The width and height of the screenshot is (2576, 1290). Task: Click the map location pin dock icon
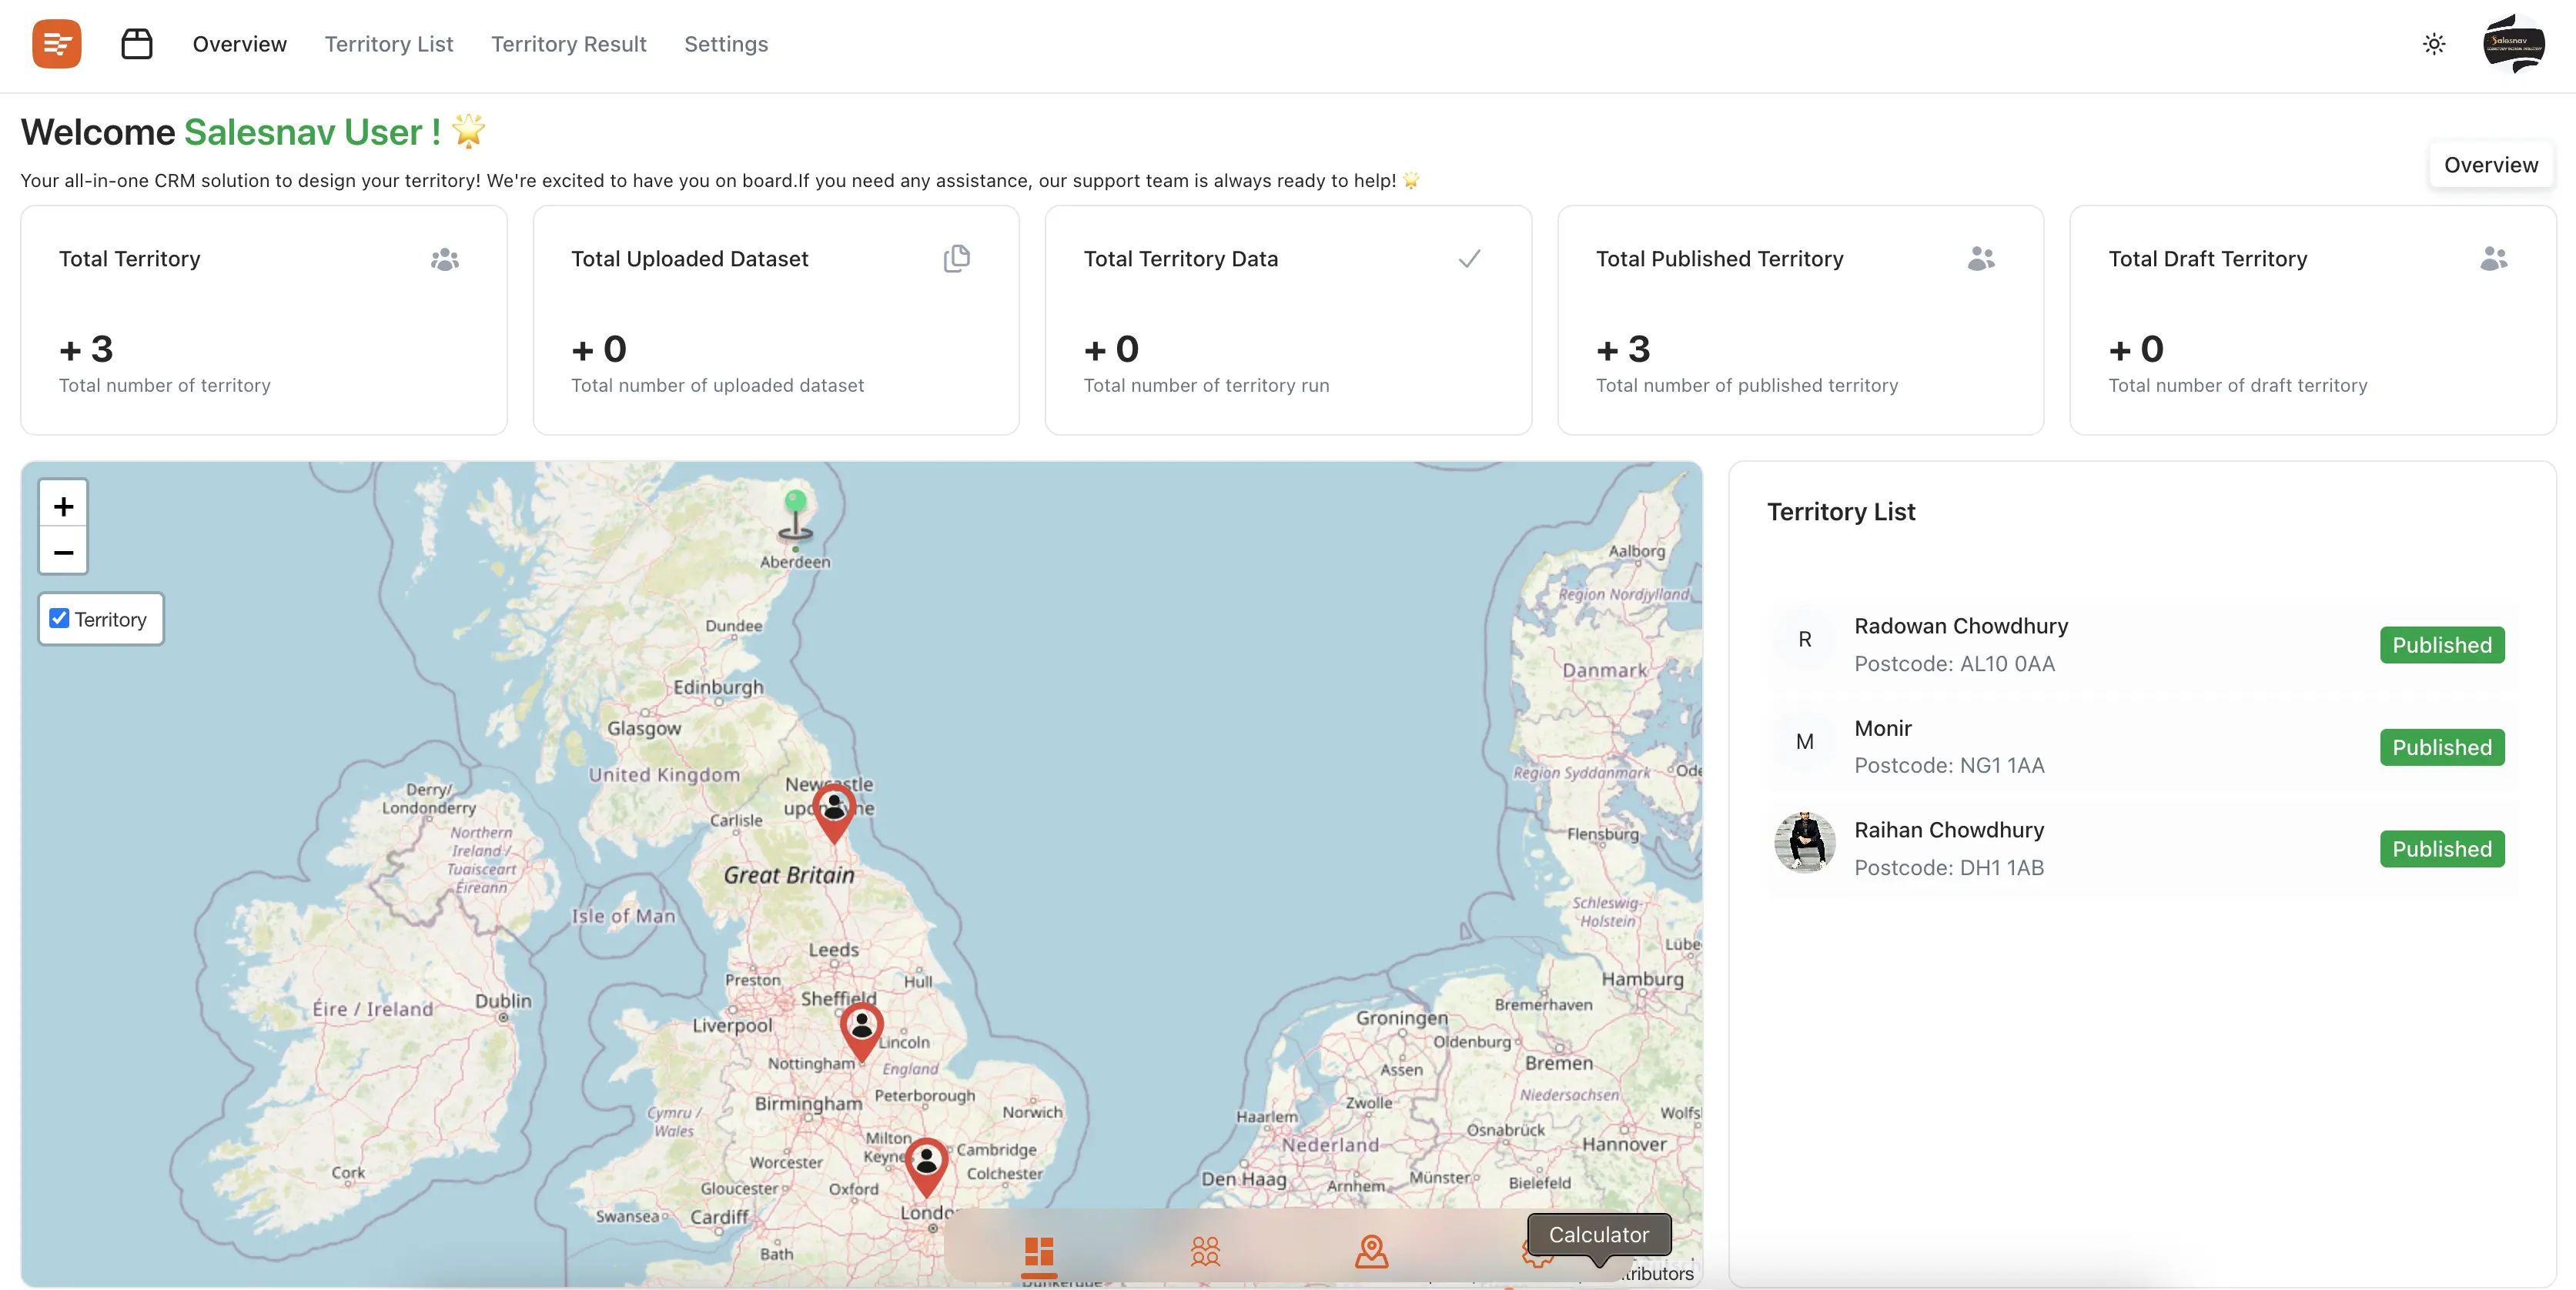(x=1371, y=1251)
